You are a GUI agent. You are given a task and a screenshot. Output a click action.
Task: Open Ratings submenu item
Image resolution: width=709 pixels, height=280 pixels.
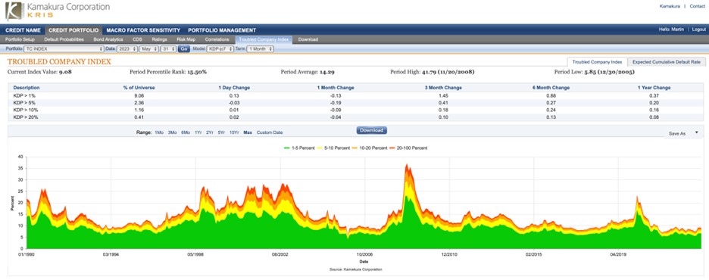160,39
